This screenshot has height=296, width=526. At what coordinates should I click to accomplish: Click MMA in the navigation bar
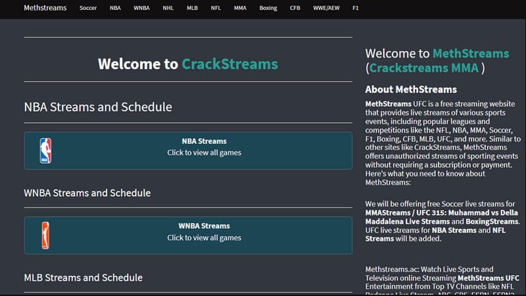click(240, 9)
